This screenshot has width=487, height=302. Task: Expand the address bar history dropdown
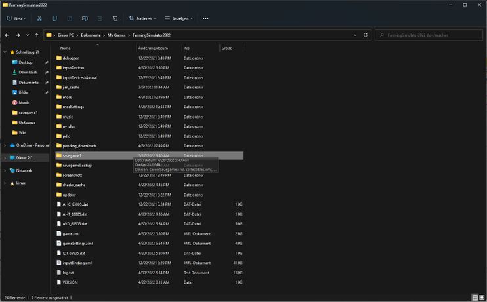tap(355, 35)
